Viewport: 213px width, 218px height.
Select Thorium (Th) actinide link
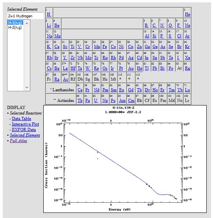coord(80,100)
